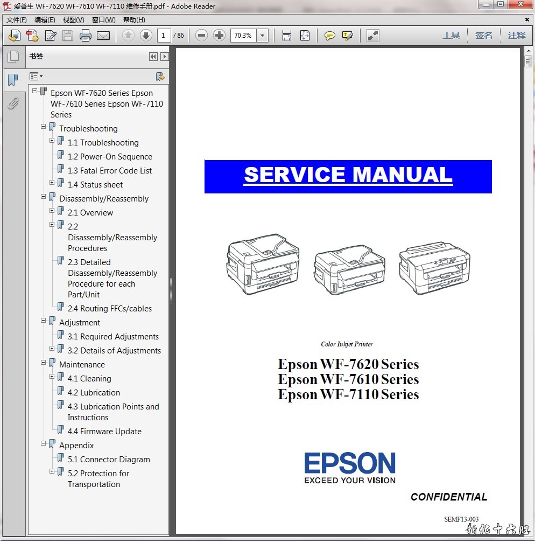Open the Attachments paperclip panel
The height and width of the screenshot is (542, 535).
point(13,103)
